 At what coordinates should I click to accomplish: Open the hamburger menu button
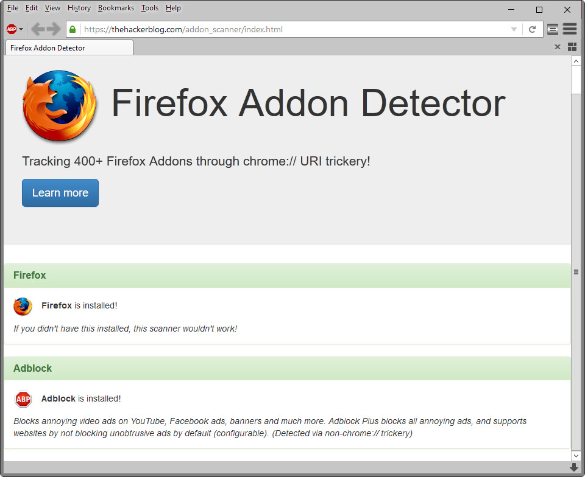570,29
